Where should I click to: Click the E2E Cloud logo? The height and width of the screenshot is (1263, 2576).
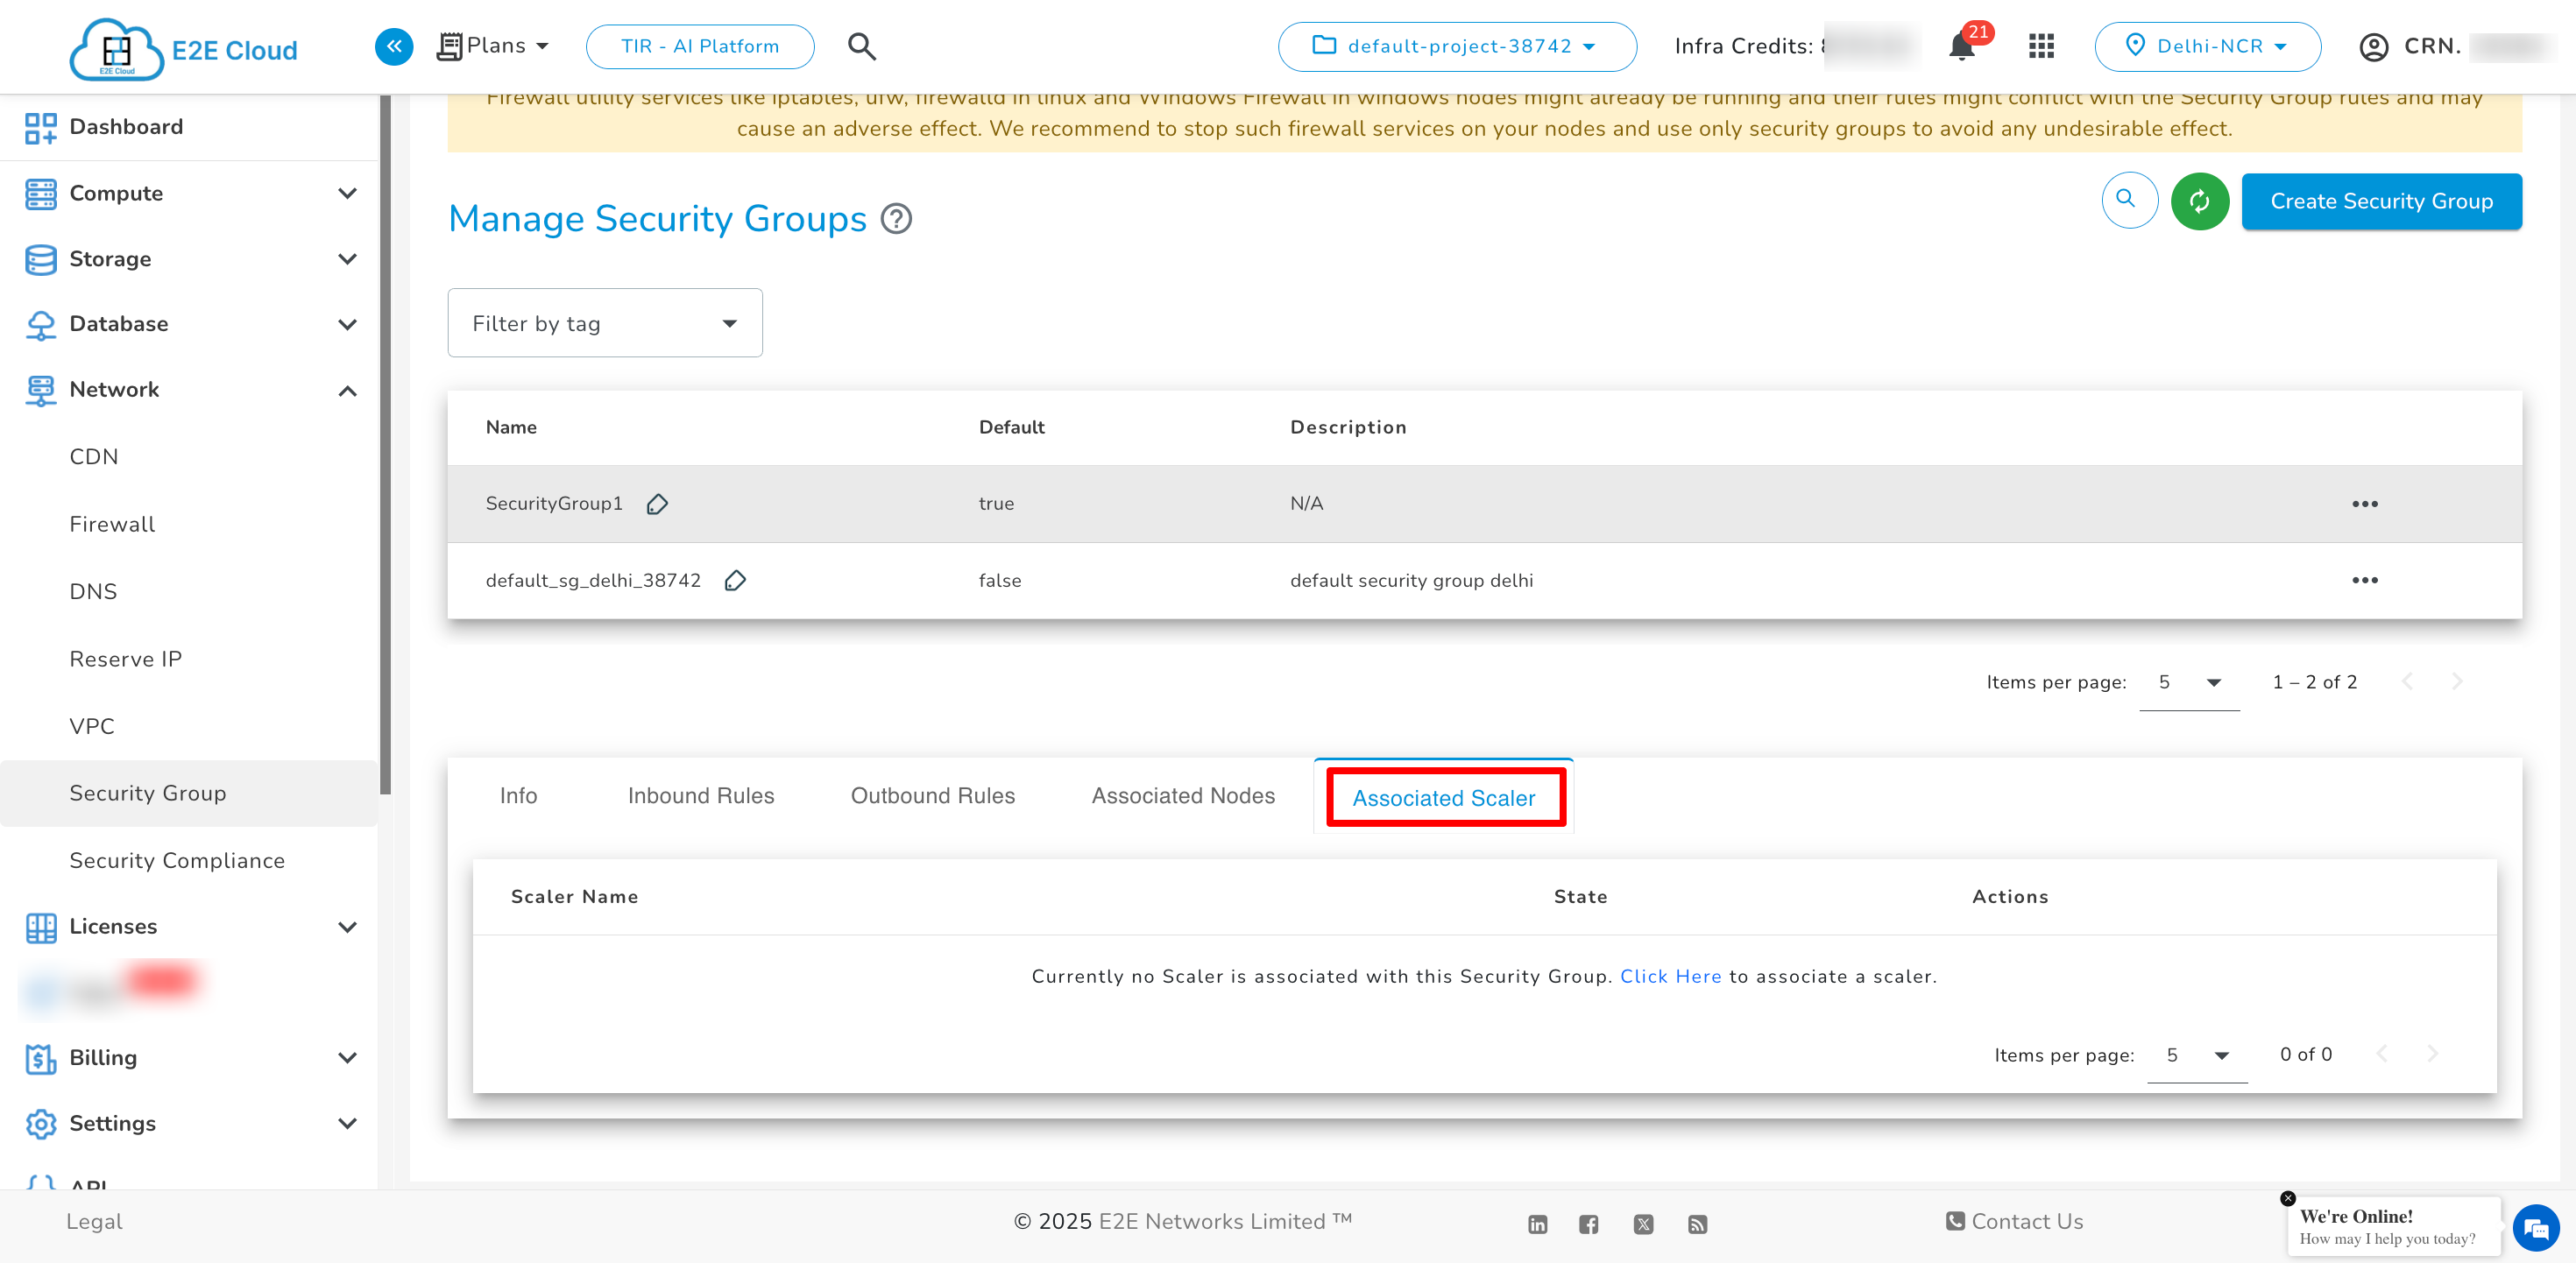point(180,48)
